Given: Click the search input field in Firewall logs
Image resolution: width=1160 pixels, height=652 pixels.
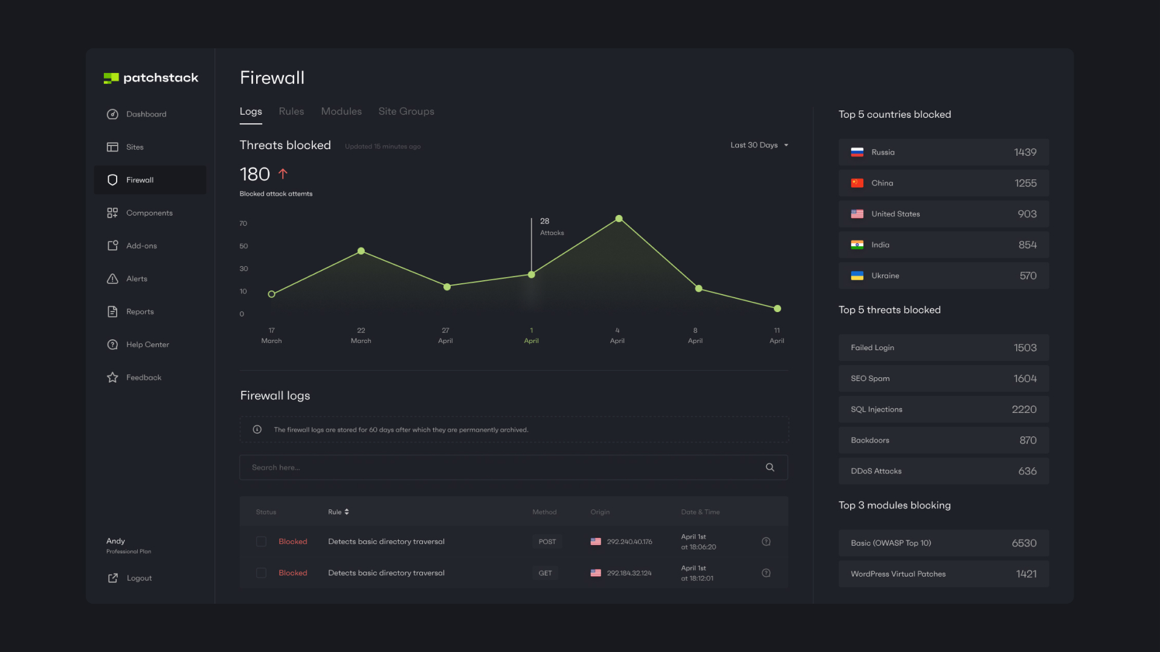Looking at the screenshot, I should [514, 467].
